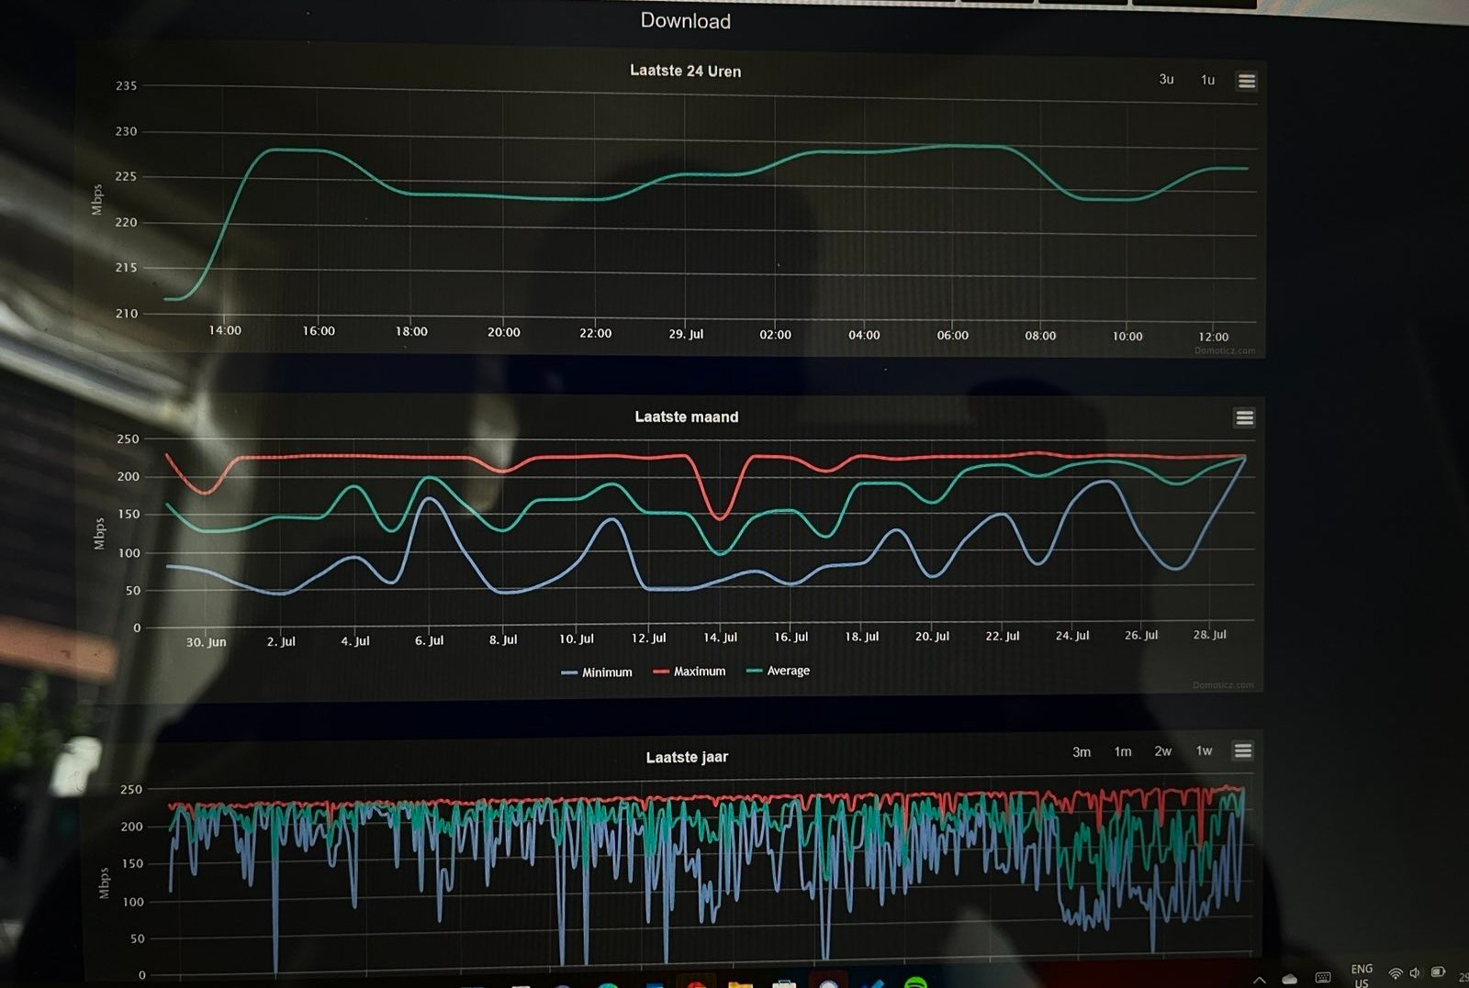Click the Domoticz.com credit in the Laatste maand chart
The width and height of the screenshot is (1469, 988).
coord(1223,684)
